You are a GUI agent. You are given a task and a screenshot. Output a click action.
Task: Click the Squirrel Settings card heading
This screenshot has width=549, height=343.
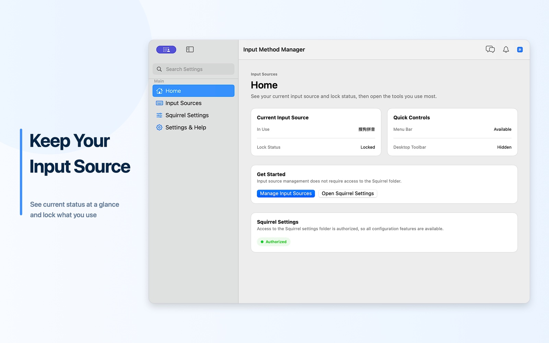[x=278, y=222]
